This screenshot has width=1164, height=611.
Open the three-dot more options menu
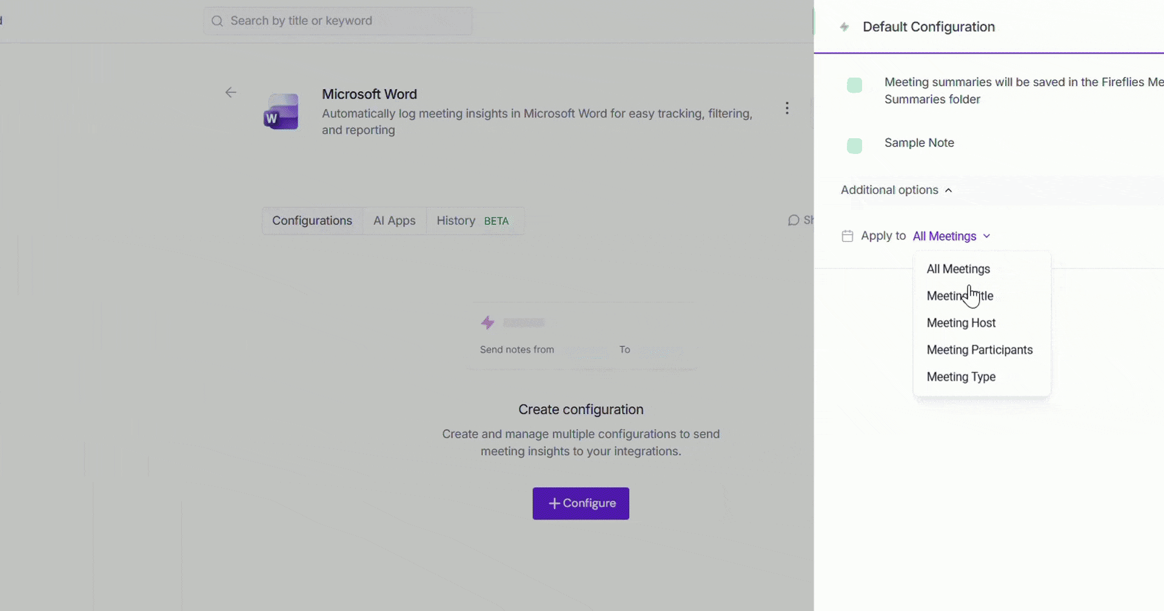[x=787, y=108]
